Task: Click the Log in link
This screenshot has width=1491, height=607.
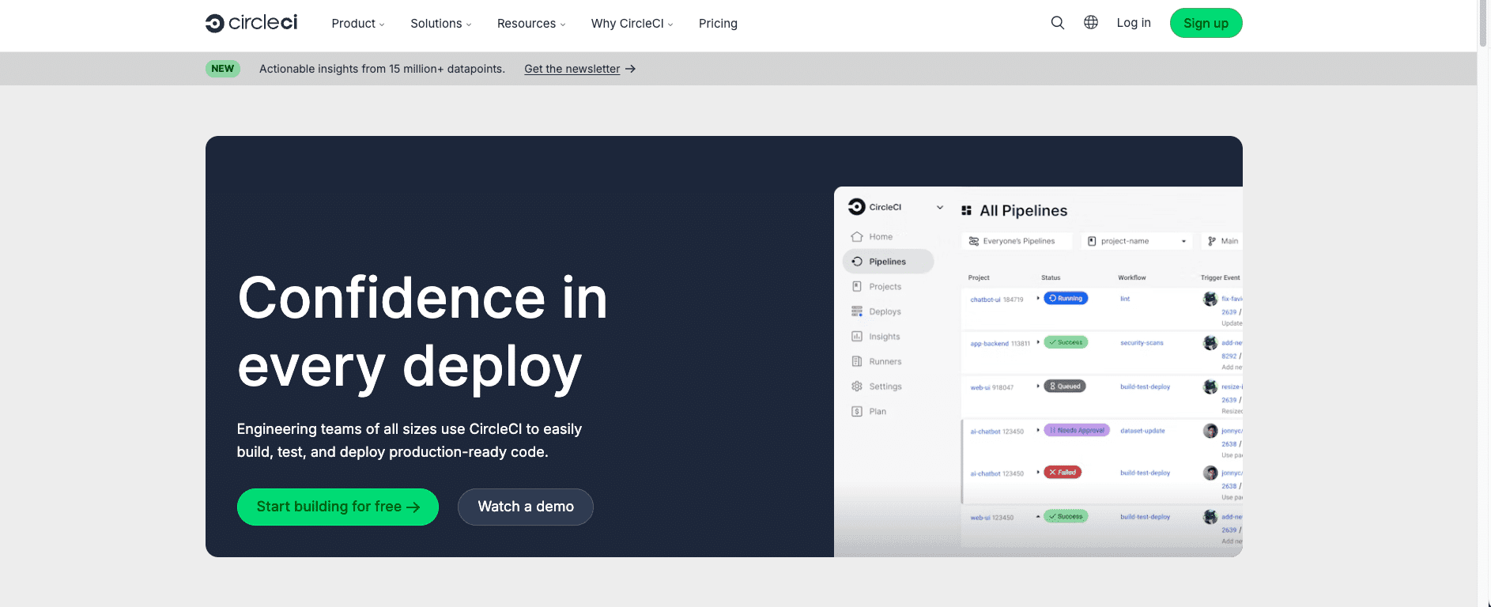Action: pyautogui.click(x=1134, y=23)
